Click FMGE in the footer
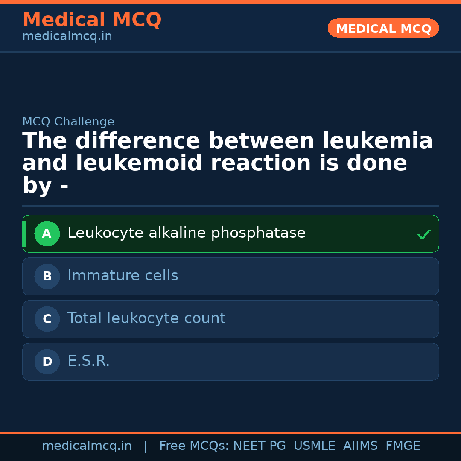461x461 pixels. (403, 446)
